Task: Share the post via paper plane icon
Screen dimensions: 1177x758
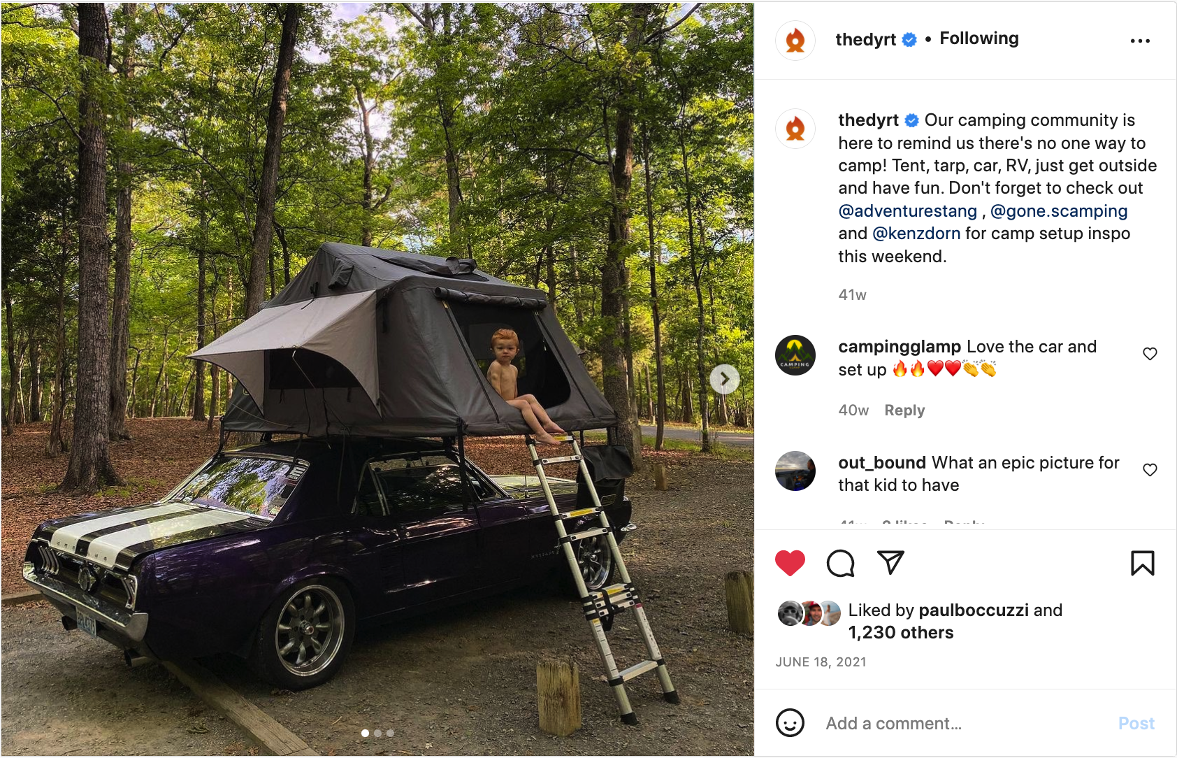Action: (x=890, y=562)
